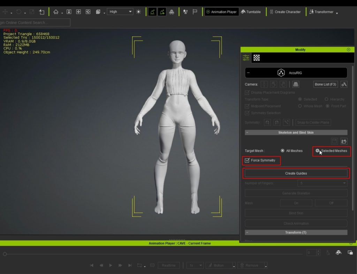Click the Home view icon in toolbar
Viewport: 357px width, 274px height.
(x=56, y=12)
